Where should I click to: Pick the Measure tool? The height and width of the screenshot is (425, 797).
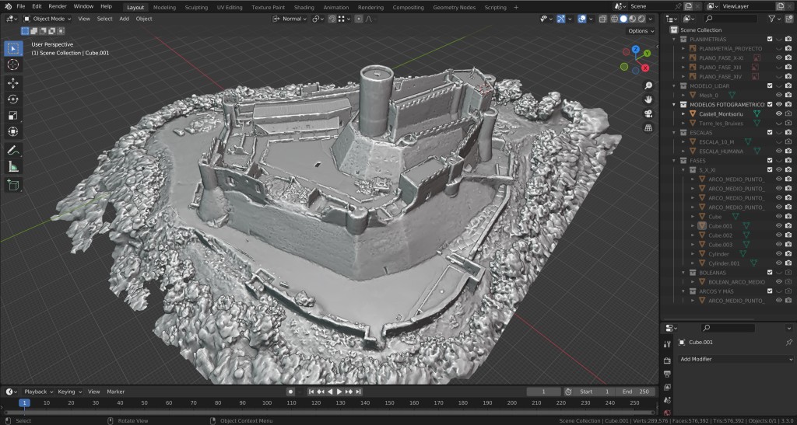pyautogui.click(x=13, y=166)
